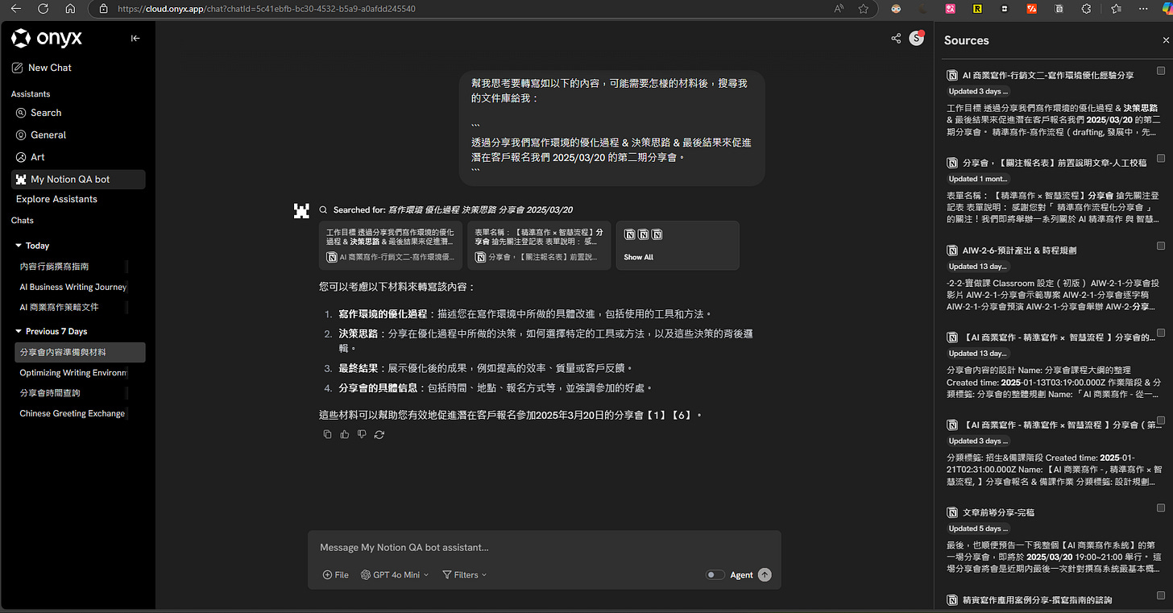Collapse the Today chats group
This screenshot has width=1173, height=613.
[32, 246]
